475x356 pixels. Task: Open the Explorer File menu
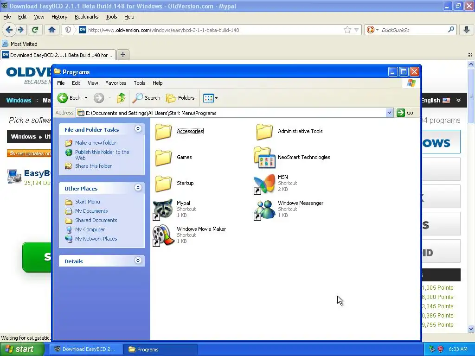pyautogui.click(x=61, y=83)
